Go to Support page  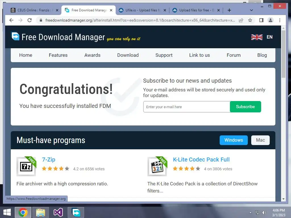click(164, 55)
